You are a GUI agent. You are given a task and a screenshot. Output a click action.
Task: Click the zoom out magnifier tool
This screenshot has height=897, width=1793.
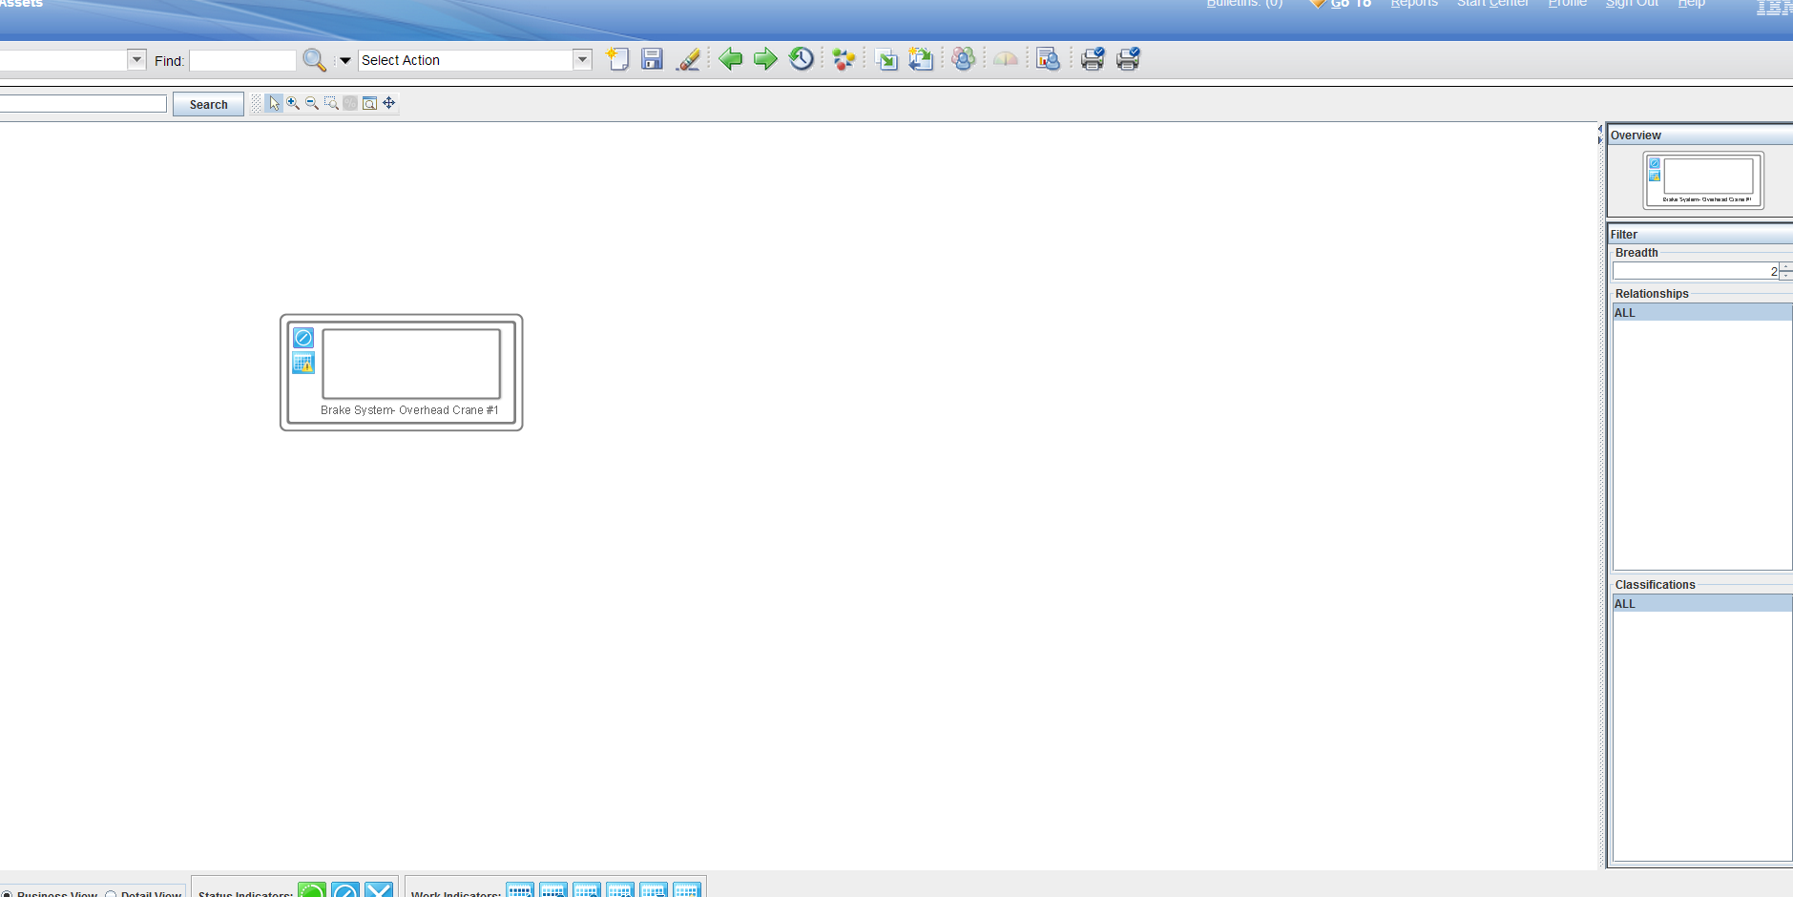(x=312, y=103)
